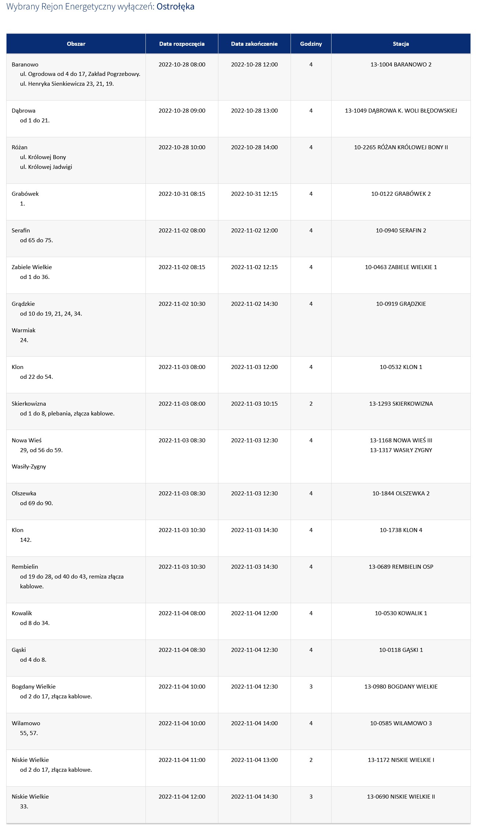Click the Godziny column header
477x828 pixels.
coord(311,44)
